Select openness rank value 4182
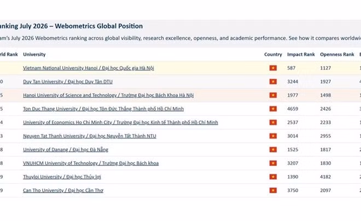361x221 pixels. coord(325,177)
